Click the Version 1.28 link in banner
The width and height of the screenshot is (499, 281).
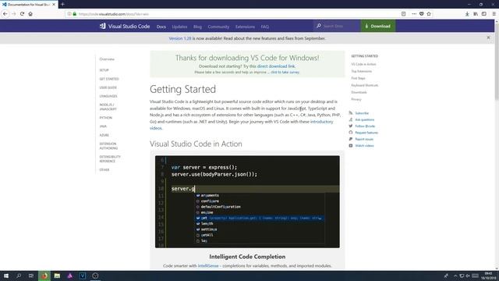(180, 38)
